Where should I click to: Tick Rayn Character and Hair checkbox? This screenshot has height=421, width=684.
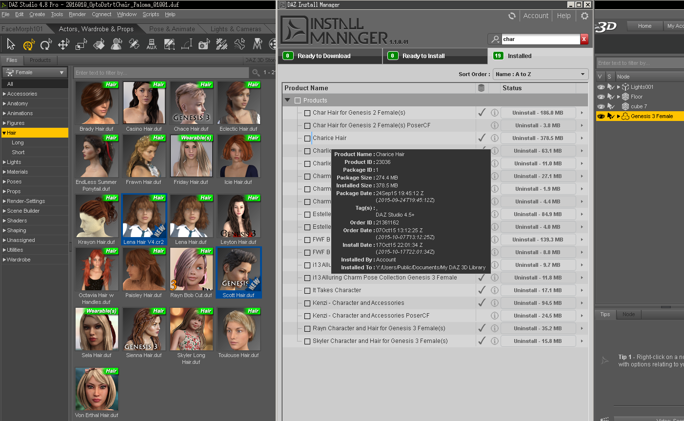coord(307,329)
